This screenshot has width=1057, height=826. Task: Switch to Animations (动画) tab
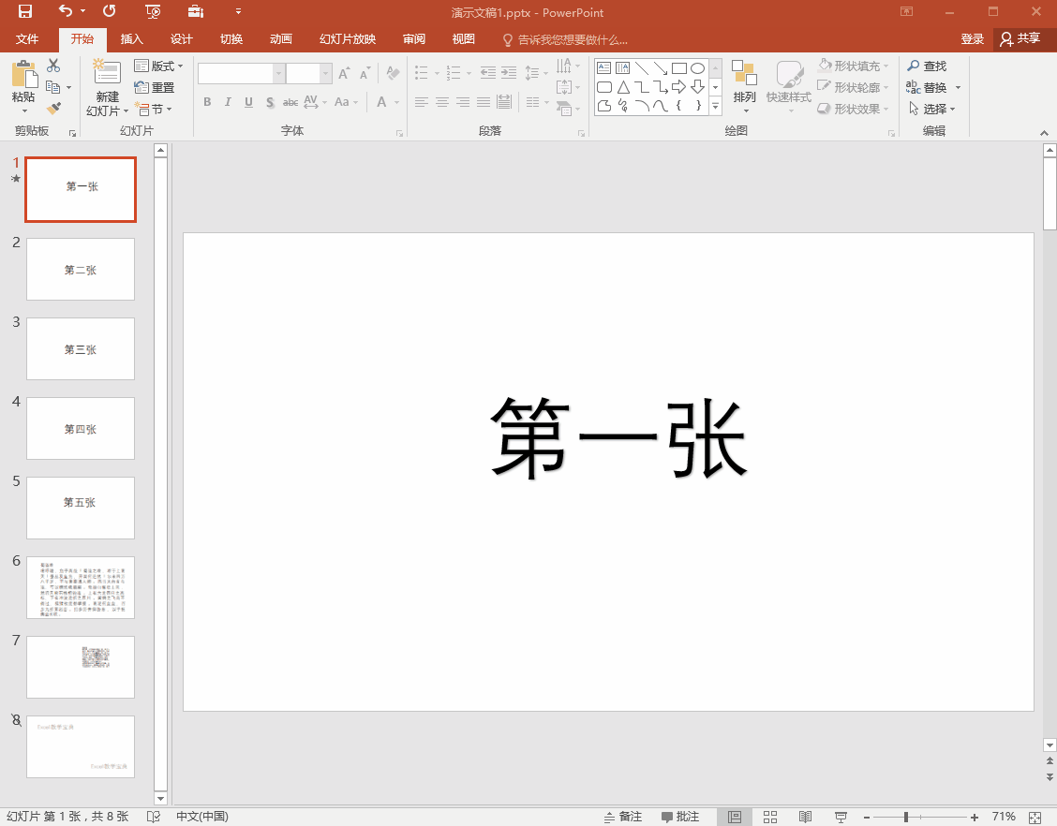[x=281, y=39]
